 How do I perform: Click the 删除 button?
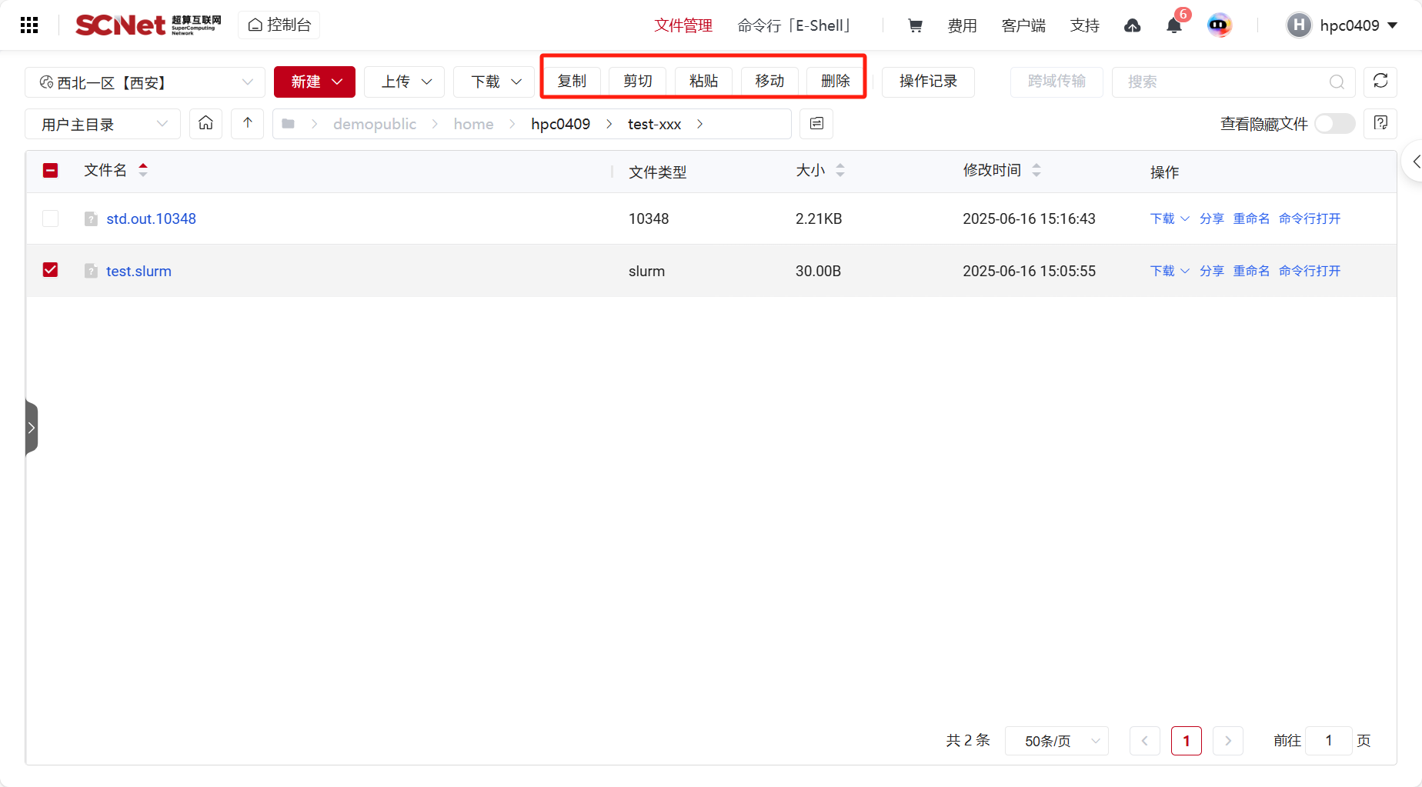[x=835, y=82]
